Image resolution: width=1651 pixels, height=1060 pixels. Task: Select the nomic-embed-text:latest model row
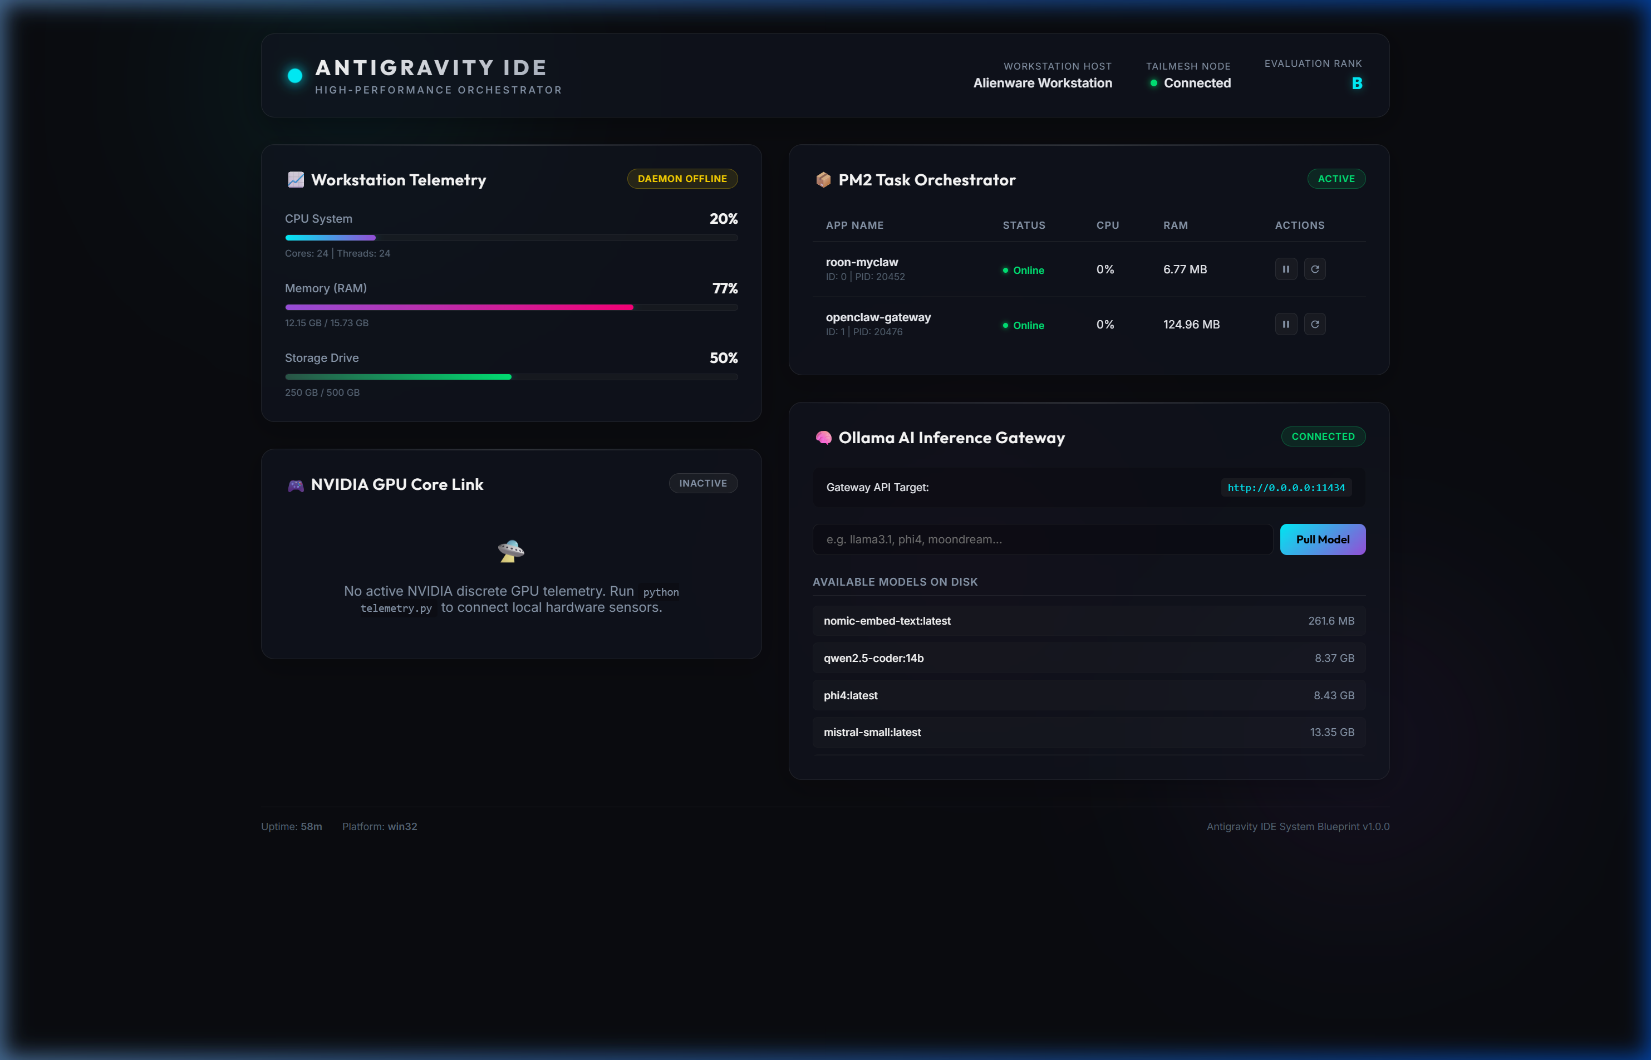click(x=1089, y=621)
